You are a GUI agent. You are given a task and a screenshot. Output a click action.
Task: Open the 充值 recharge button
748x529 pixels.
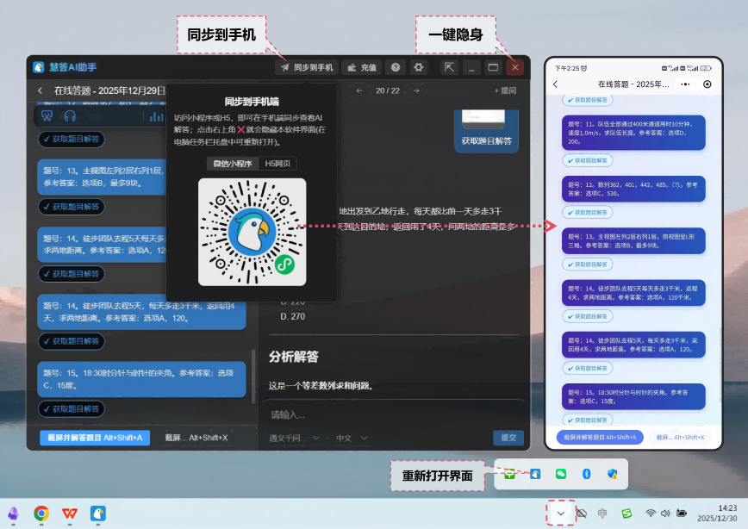coord(361,67)
